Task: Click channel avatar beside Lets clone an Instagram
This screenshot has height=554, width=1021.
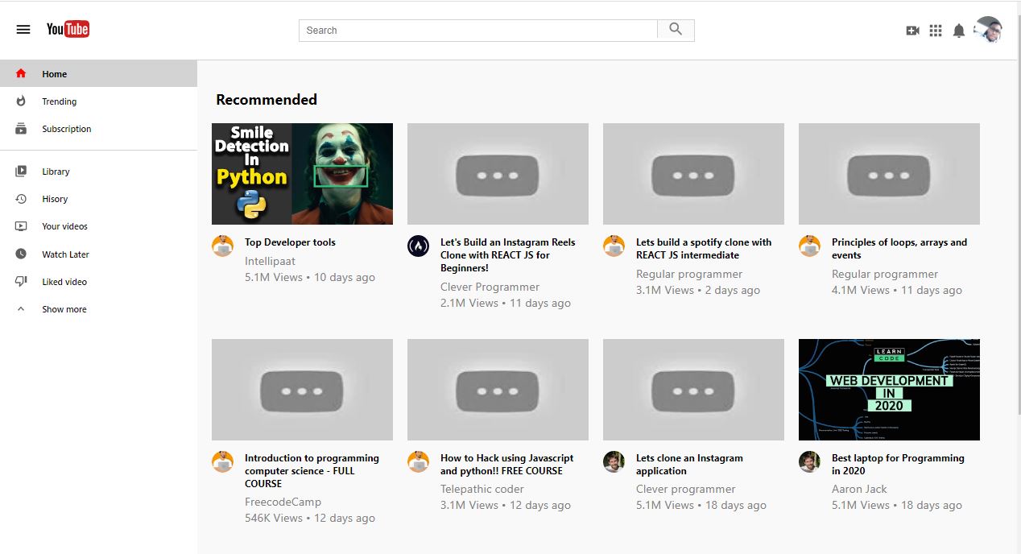Action: click(614, 462)
